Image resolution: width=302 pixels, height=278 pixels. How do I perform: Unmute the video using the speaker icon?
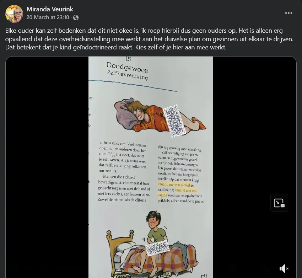pyautogui.click(x=284, y=268)
